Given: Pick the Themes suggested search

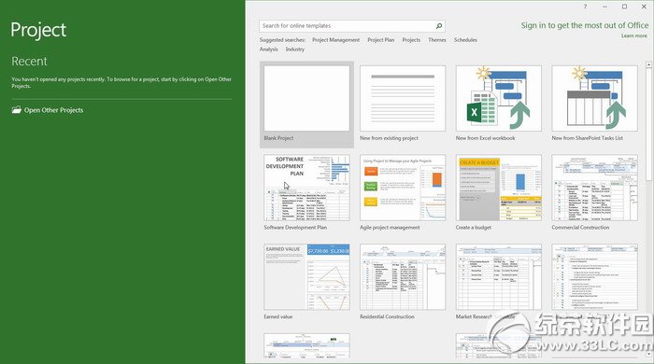Looking at the screenshot, I should [x=437, y=40].
